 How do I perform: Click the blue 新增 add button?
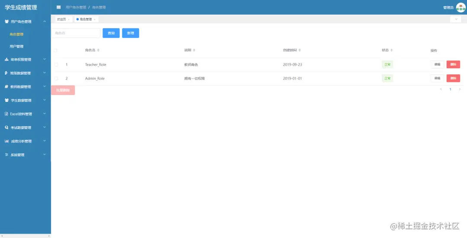click(131, 33)
